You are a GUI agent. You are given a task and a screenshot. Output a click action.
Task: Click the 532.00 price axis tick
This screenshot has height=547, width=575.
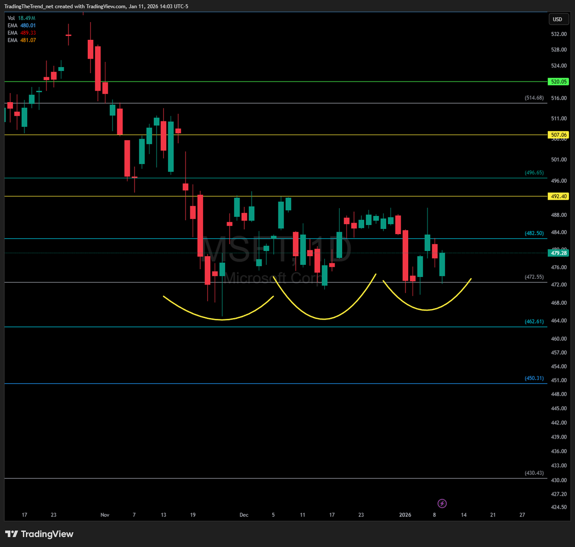558,35
